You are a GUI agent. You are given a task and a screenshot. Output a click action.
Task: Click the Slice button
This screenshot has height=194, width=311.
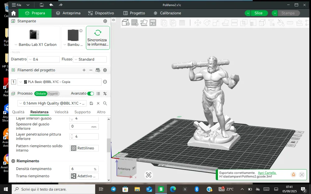click(258, 13)
